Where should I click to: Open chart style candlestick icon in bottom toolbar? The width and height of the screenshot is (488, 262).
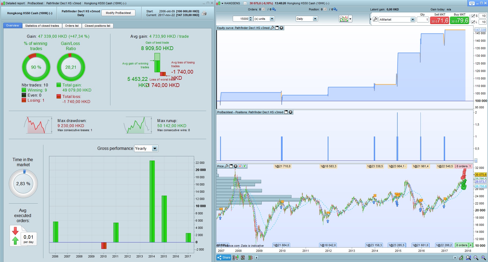pos(235,258)
